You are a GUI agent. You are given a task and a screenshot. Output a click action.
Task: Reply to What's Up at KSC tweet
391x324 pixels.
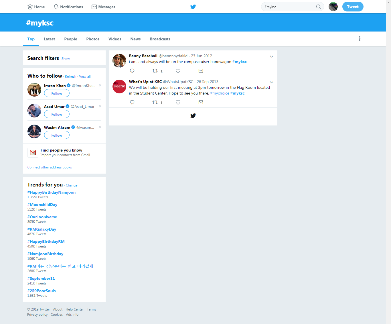pos(132,102)
